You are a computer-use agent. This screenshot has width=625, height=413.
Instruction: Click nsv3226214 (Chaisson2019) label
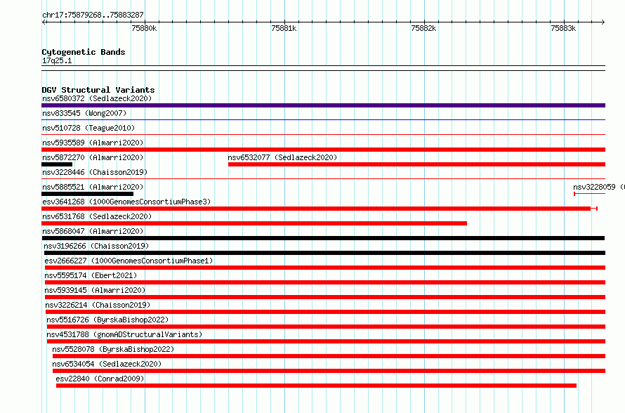coord(98,305)
